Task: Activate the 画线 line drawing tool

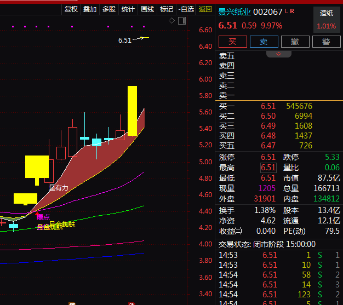Action: (147, 9)
